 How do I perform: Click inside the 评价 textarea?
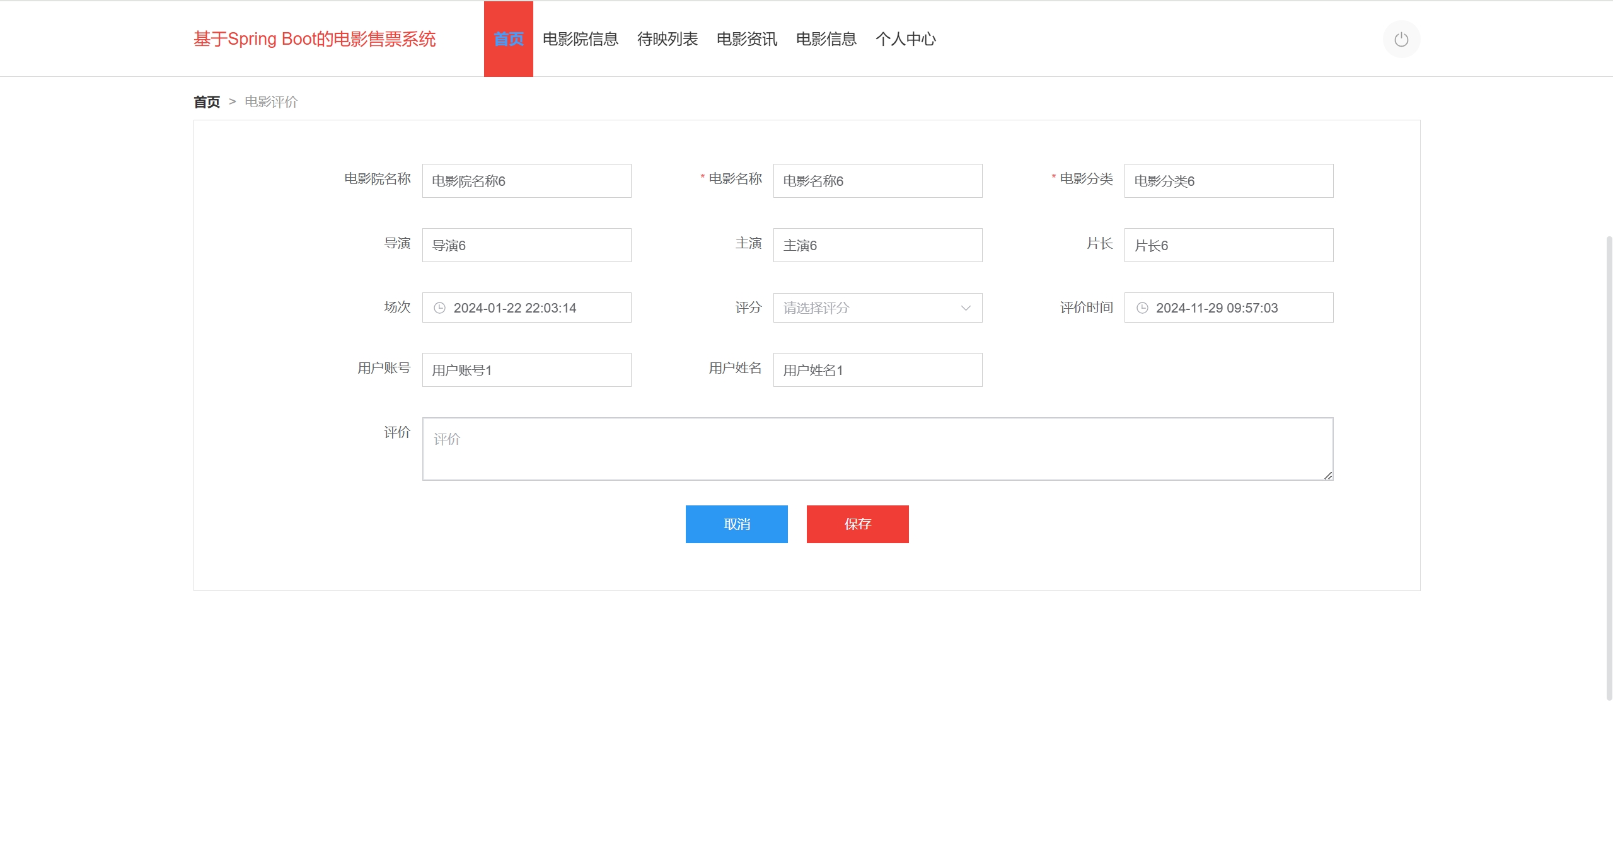pyautogui.click(x=878, y=449)
